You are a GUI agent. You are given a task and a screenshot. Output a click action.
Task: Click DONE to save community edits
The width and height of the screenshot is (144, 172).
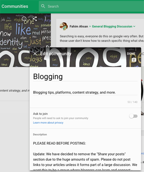131,54
